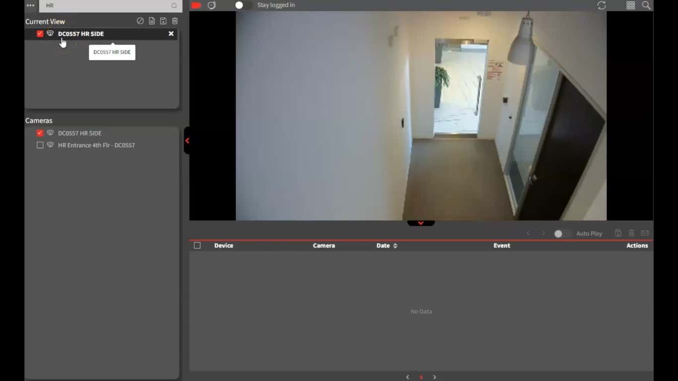Click the red down chevron below the video
678x381 pixels.
(x=421, y=223)
